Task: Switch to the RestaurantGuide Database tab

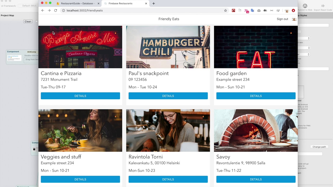Action: pyautogui.click(x=78, y=4)
